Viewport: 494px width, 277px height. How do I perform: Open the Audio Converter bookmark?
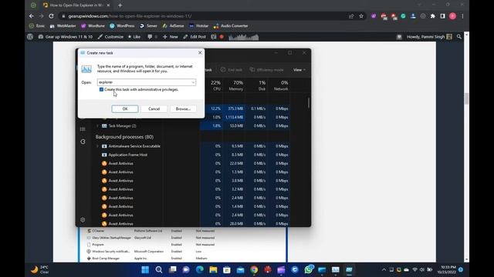pos(231,26)
